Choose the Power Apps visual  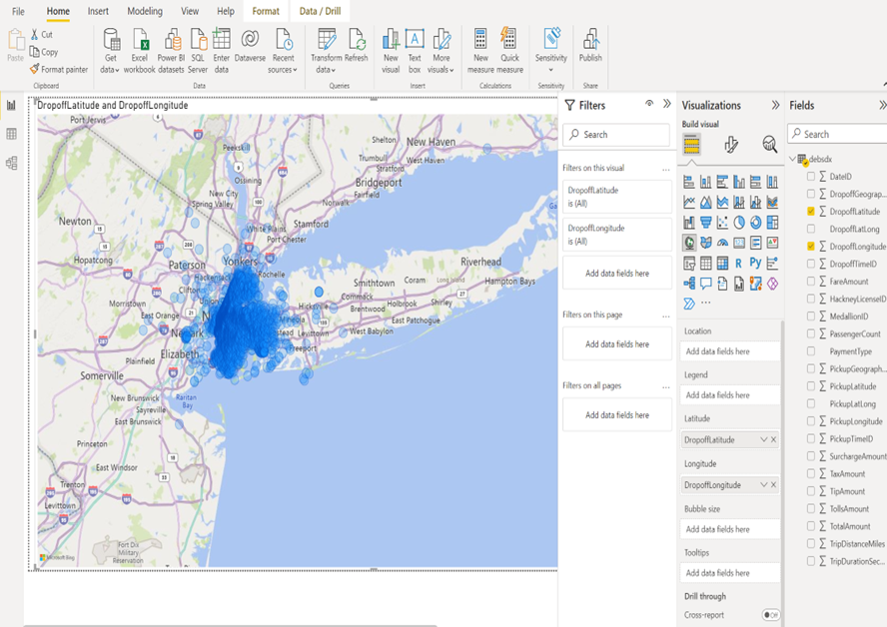pyautogui.click(x=772, y=284)
